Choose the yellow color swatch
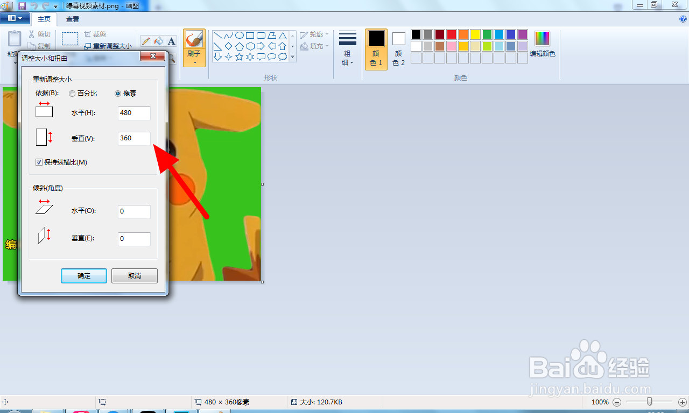Viewport: 689px width, 413px height. tap(475, 34)
